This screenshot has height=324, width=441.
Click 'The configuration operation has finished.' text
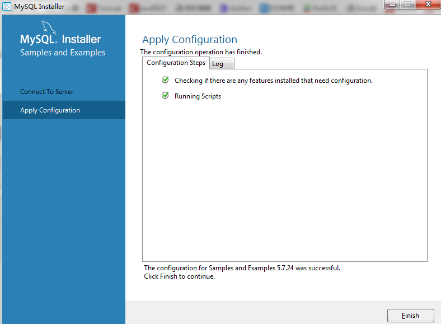click(201, 52)
